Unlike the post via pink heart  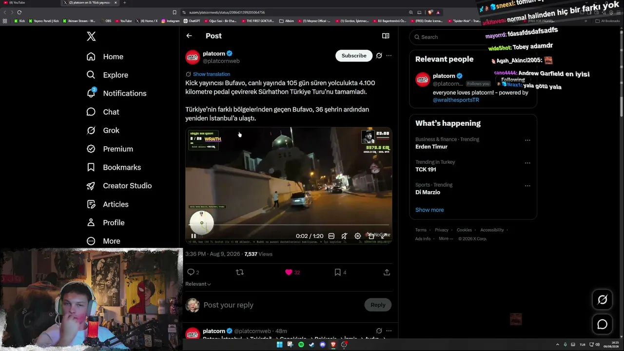pos(289,272)
